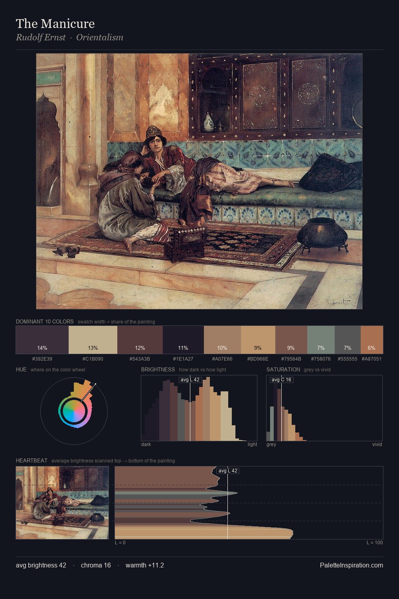
Task: Click the artist name Rudolf Ernst
Action: 41,38
